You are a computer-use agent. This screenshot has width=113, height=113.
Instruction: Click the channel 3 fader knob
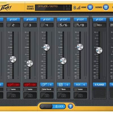tap(30, 64)
